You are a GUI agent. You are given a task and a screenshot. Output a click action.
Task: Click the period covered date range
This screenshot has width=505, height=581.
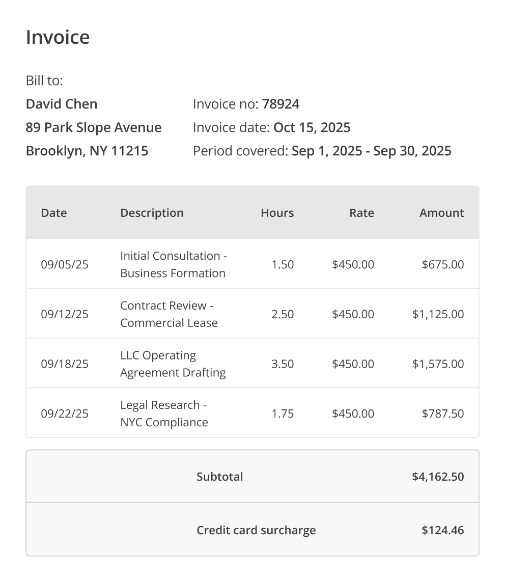(371, 151)
